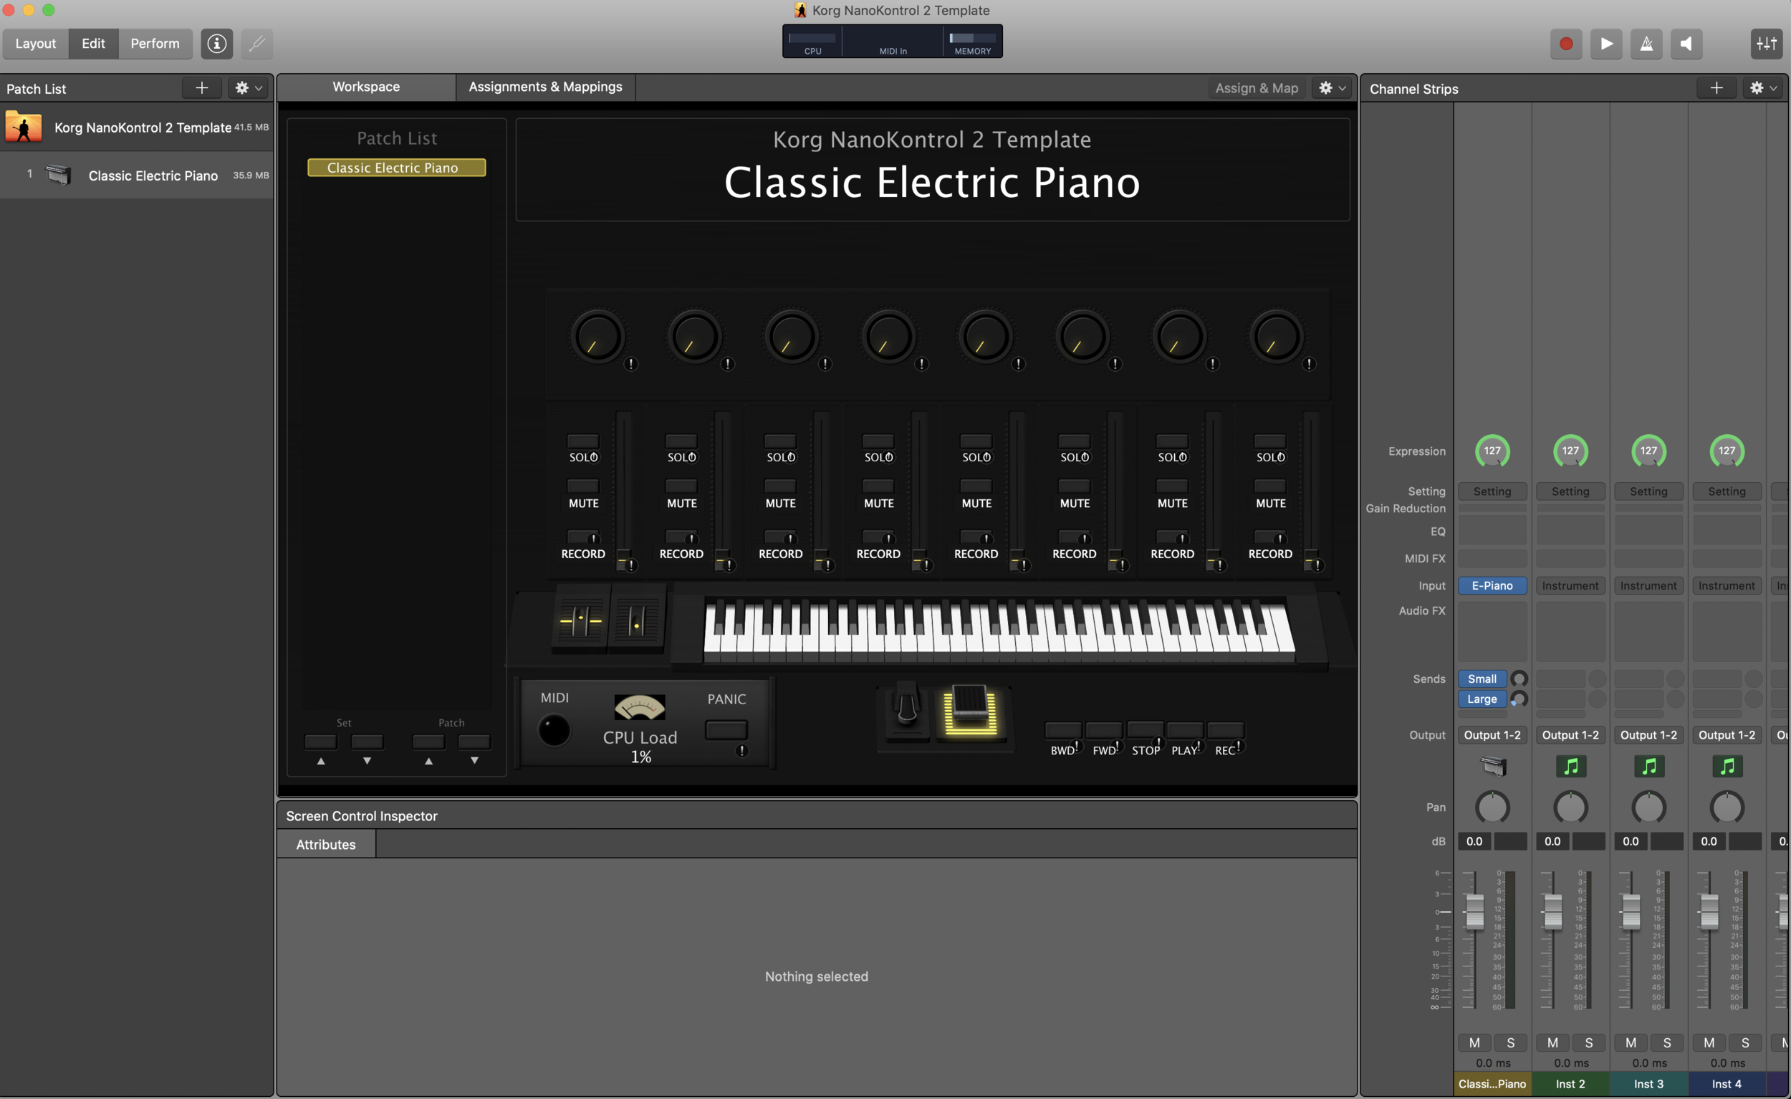The height and width of the screenshot is (1099, 1791).
Task: Open the mixer icon at top right
Action: [1767, 44]
